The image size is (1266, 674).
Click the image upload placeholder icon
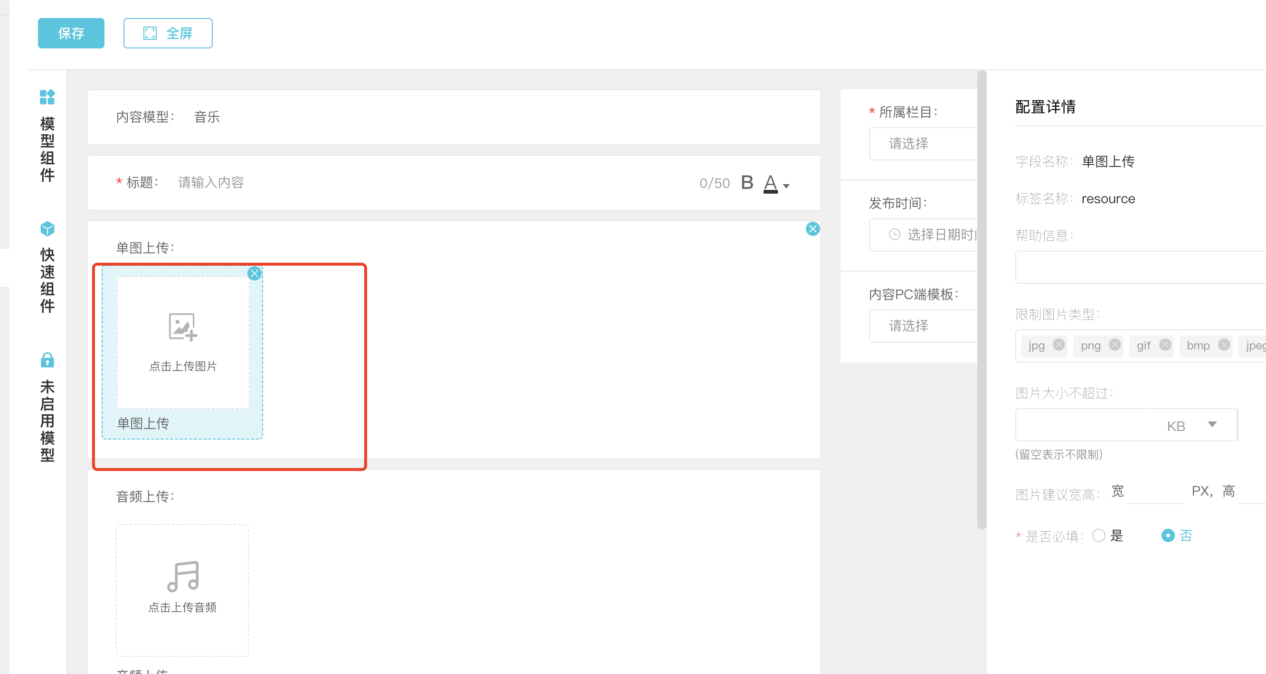[x=183, y=327]
